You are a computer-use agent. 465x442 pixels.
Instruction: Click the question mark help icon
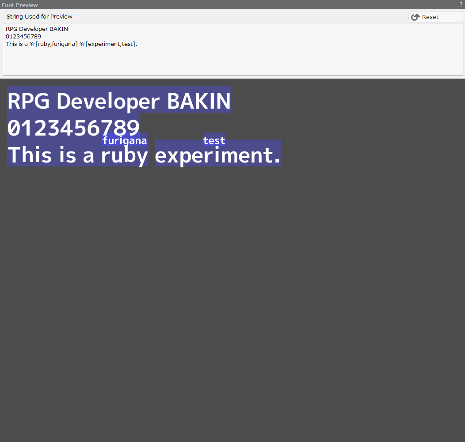click(461, 4)
